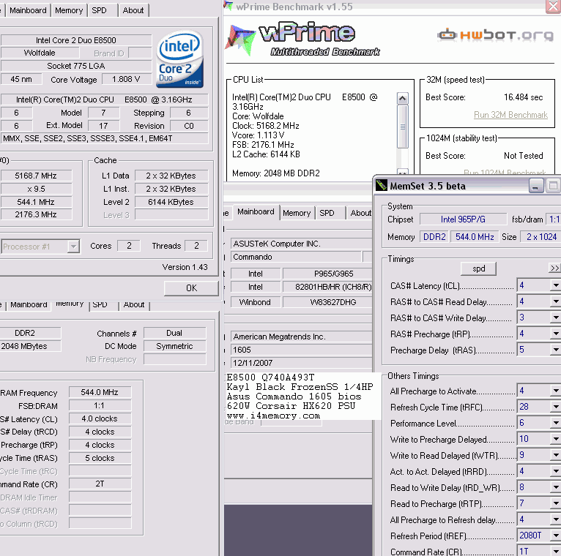The width and height of the screenshot is (561, 556).
Task: Click the Intel Core 2 Duo E8500 name field
Action: 76,40
